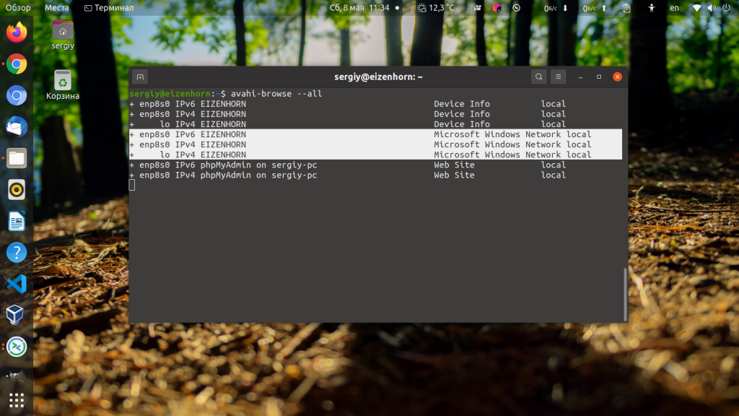Open search in terminal header bar
This screenshot has height=416, width=739.
click(x=538, y=77)
